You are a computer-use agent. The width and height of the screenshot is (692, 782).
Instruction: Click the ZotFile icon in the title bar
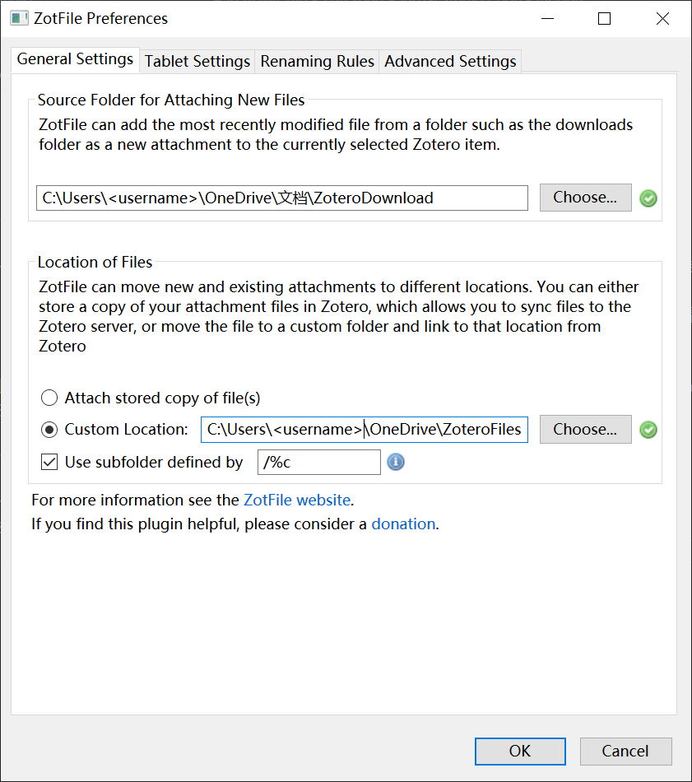coord(19,18)
